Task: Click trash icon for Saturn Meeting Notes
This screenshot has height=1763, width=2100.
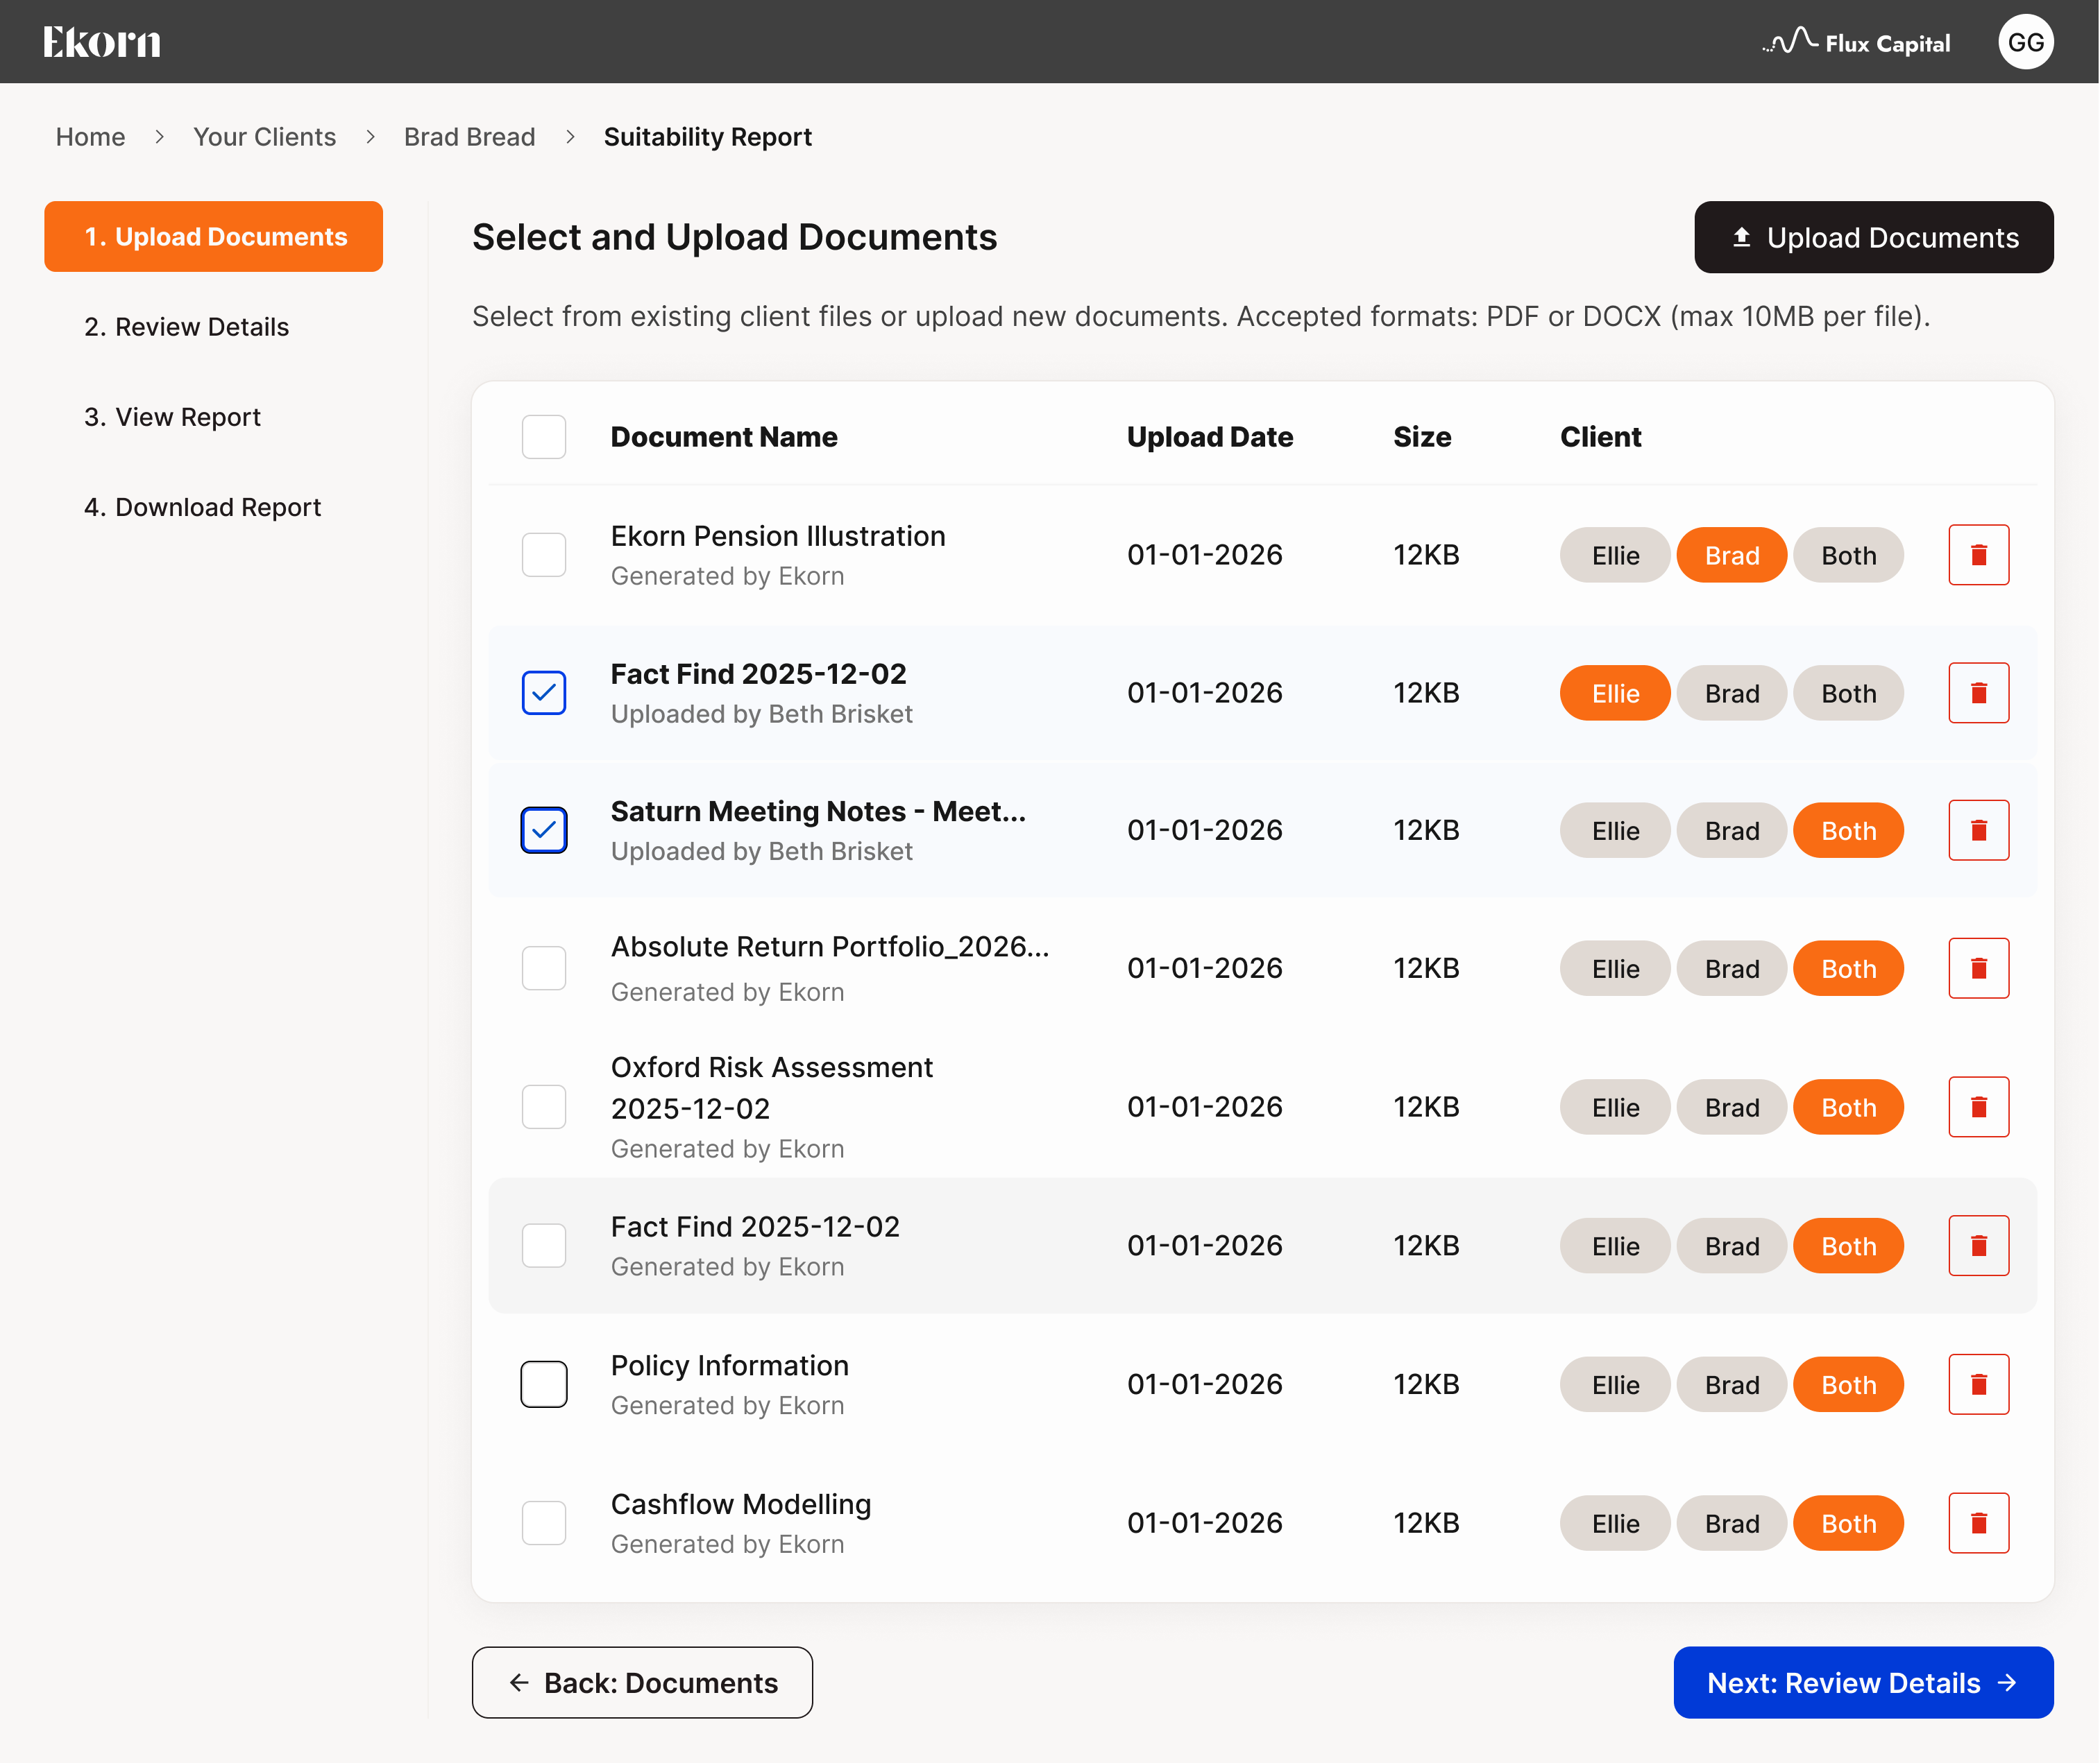Action: pos(1978,831)
